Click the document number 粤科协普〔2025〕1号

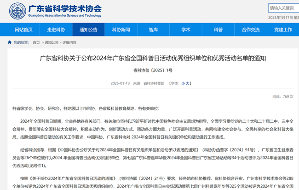click(153, 71)
